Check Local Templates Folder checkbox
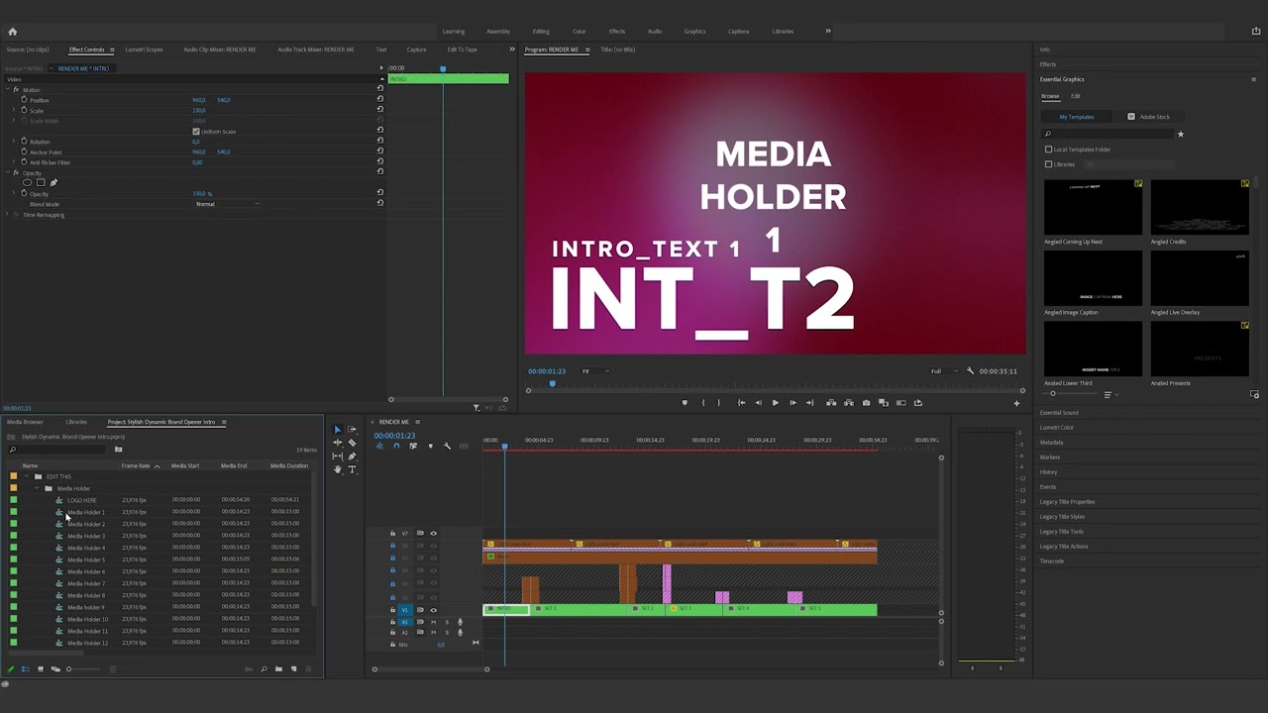Screen dimensions: 1268x713 [1049, 150]
